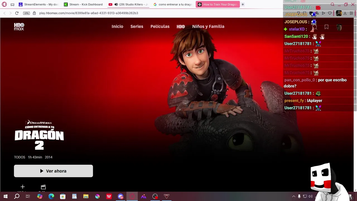Screen dimensions: 357x201
Task: Open Opera send/flow arrow icon
Action: pos(324,13)
